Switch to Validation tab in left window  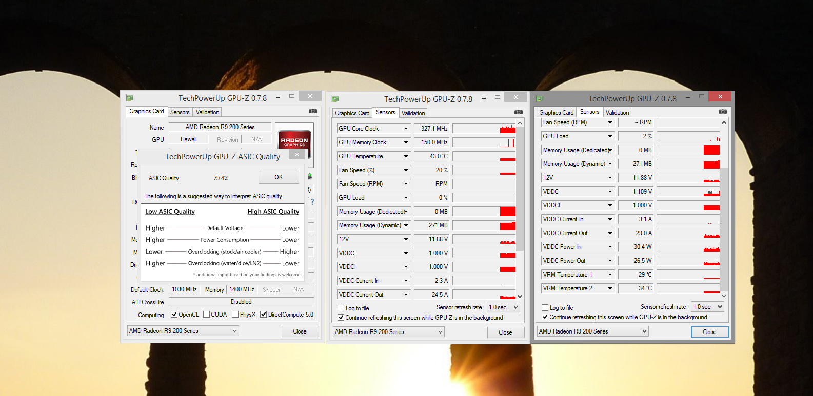pyautogui.click(x=207, y=112)
